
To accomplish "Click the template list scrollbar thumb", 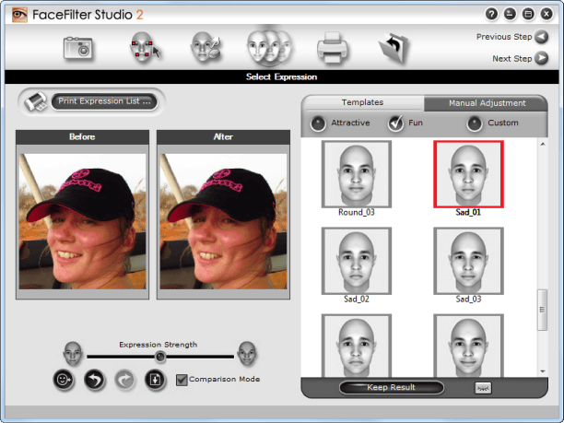I will 542,310.
